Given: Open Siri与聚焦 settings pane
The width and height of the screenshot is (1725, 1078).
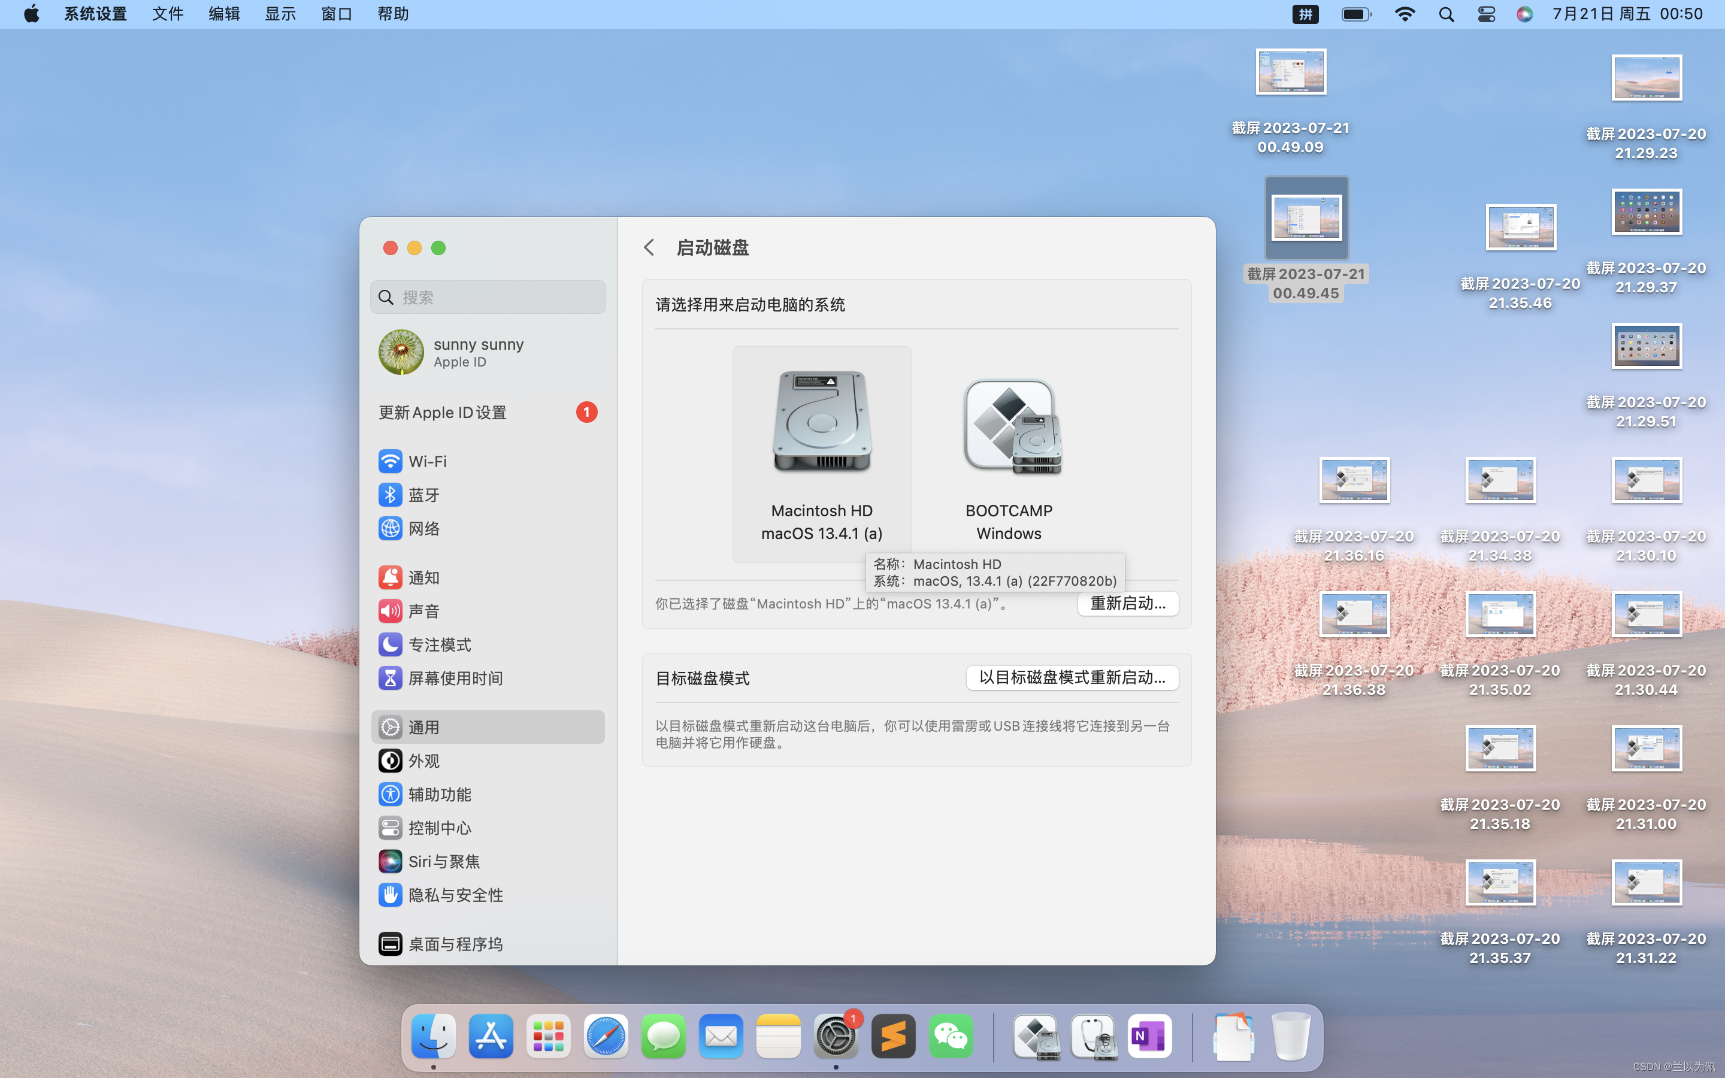Looking at the screenshot, I should [x=443, y=861].
